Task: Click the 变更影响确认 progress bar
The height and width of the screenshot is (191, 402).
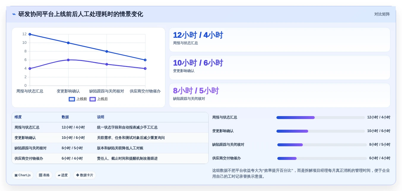Action: point(321,131)
